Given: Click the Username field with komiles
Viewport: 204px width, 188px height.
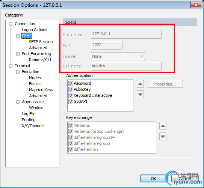Looking at the screenshot, I should 126,66.
